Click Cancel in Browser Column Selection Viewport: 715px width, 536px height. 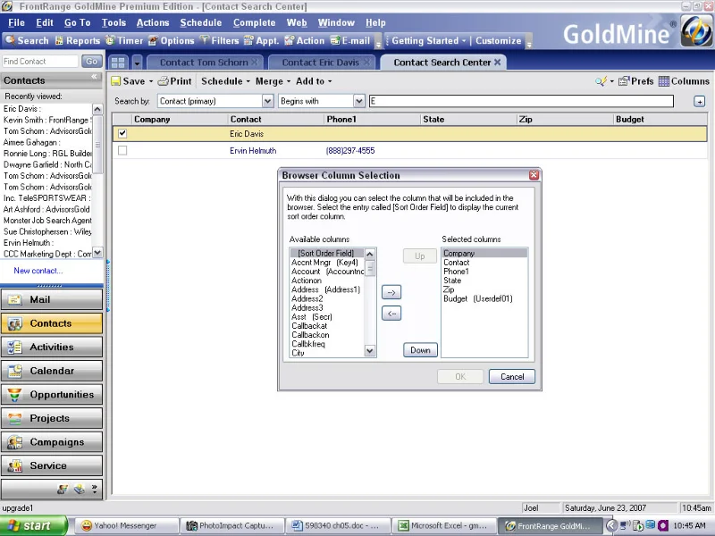point(511,377)
